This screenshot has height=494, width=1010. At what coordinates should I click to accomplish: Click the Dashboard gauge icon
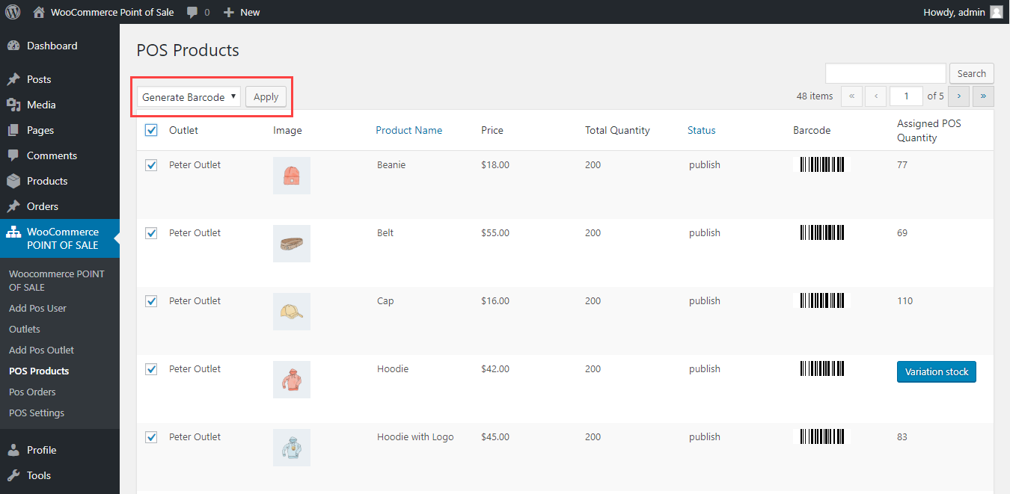pyautogui.click(x=13, y=46)
